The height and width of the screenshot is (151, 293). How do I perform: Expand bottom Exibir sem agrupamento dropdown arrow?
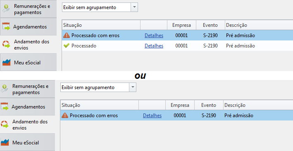(x=133, y=87)
